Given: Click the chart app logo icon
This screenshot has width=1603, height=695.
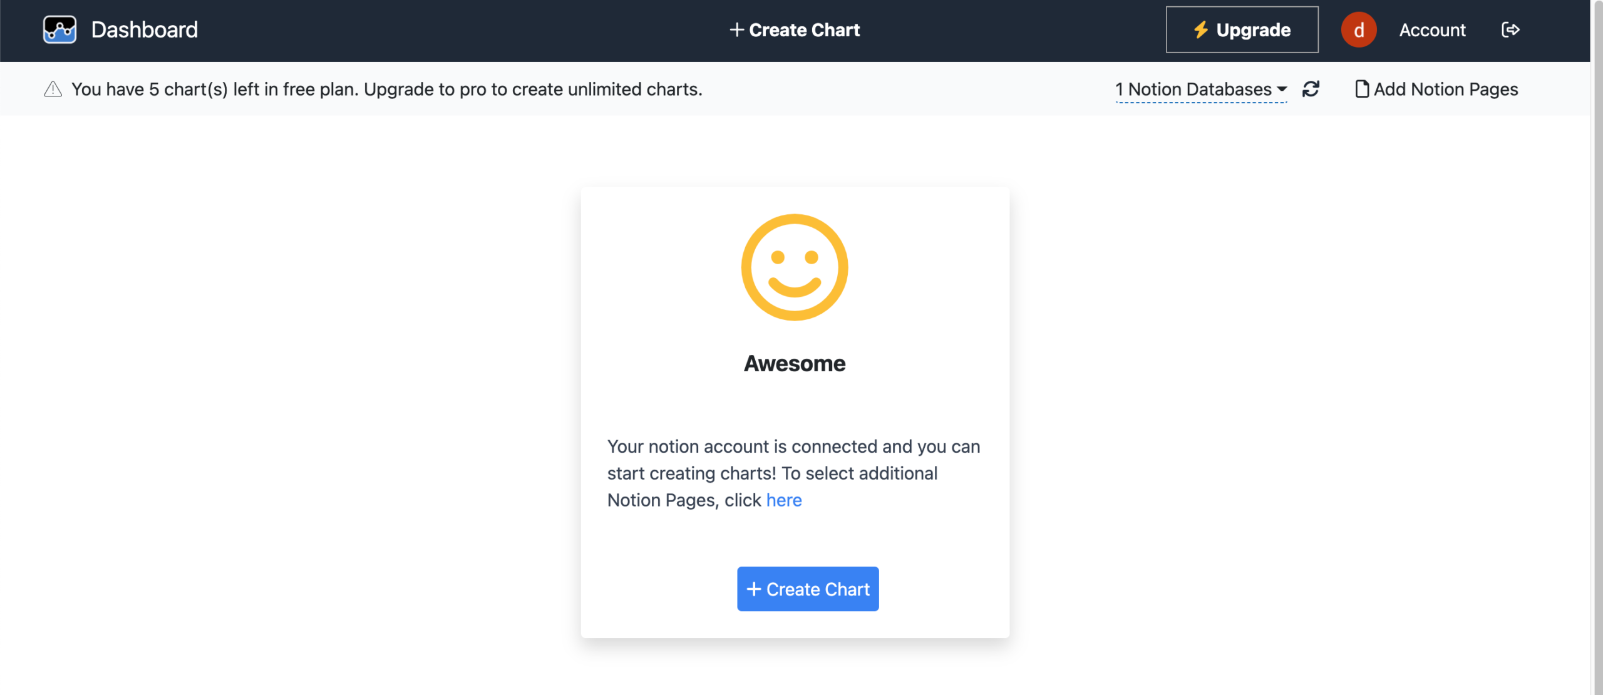Looking at the screenshot, I should tap(59, 29).
